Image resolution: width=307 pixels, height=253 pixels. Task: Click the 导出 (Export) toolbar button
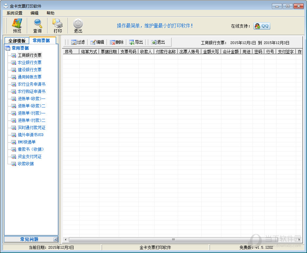click(x=136, y=42)
